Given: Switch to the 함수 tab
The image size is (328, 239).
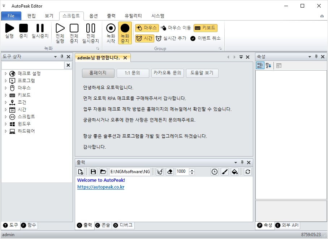Looking at the screenshot, I should [x=29, y=225].
